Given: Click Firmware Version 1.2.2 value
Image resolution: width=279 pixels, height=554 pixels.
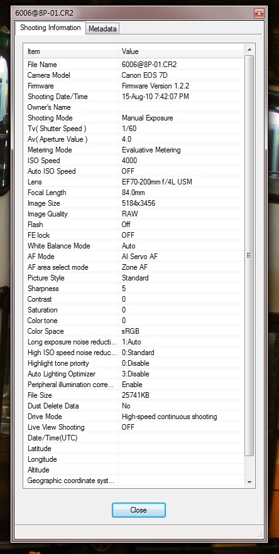Looking at the screenshot, I should tap(157, 86).
